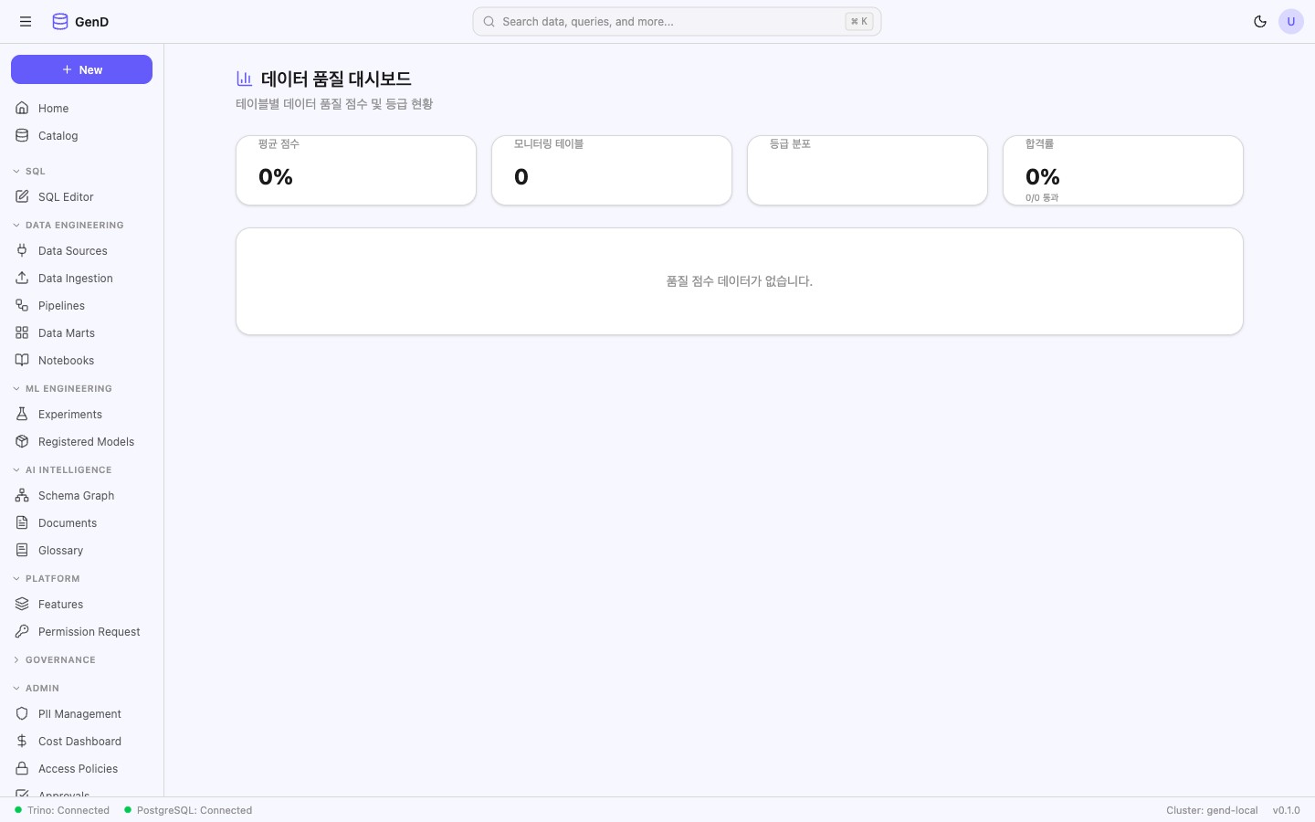Image resolution: width=1315 pixels, height=822 pixels.
Task: Toggle the sidebar hamburger menu
Action: (x=26, y=22)
